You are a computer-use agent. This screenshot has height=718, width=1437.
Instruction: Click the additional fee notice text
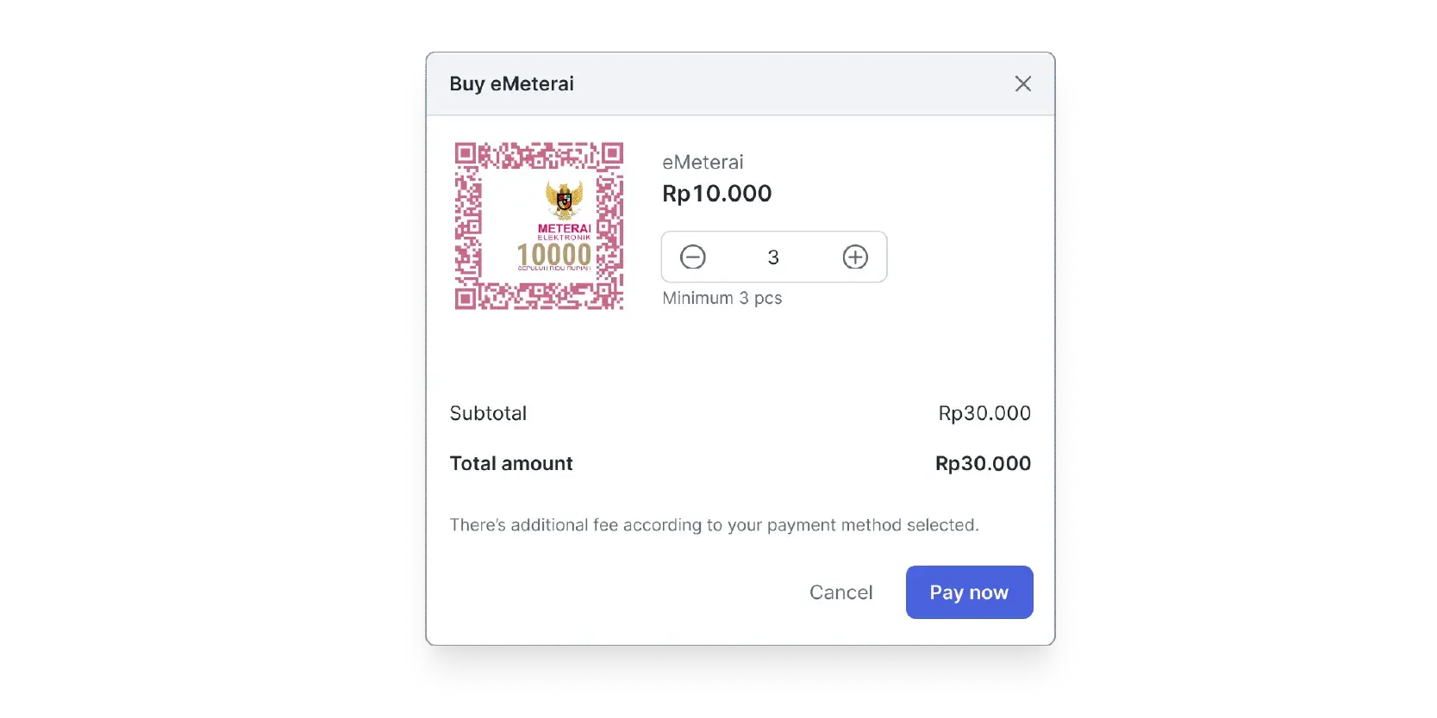coord(714,525)
